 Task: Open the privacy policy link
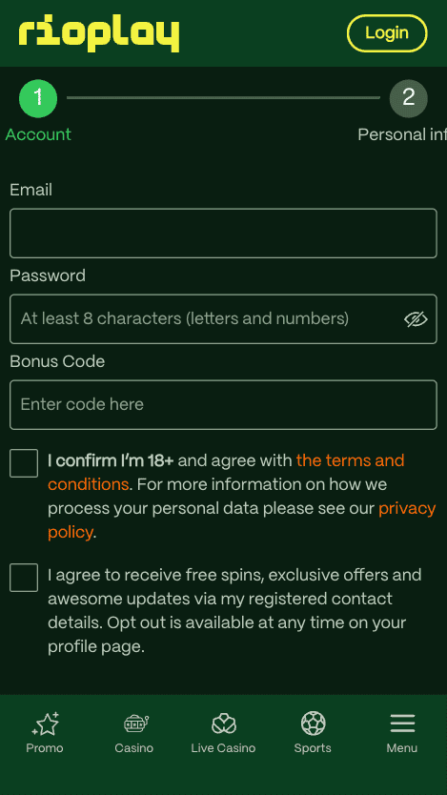click(242, 520)
